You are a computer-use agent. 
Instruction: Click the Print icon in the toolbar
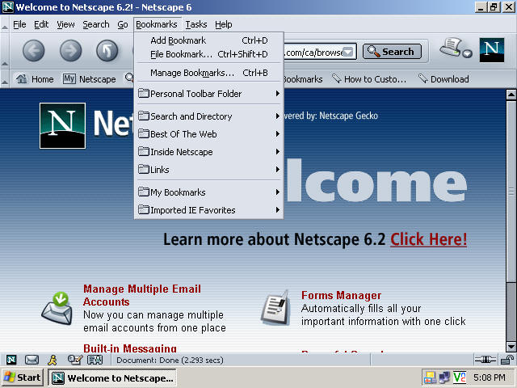coord(451,48)
